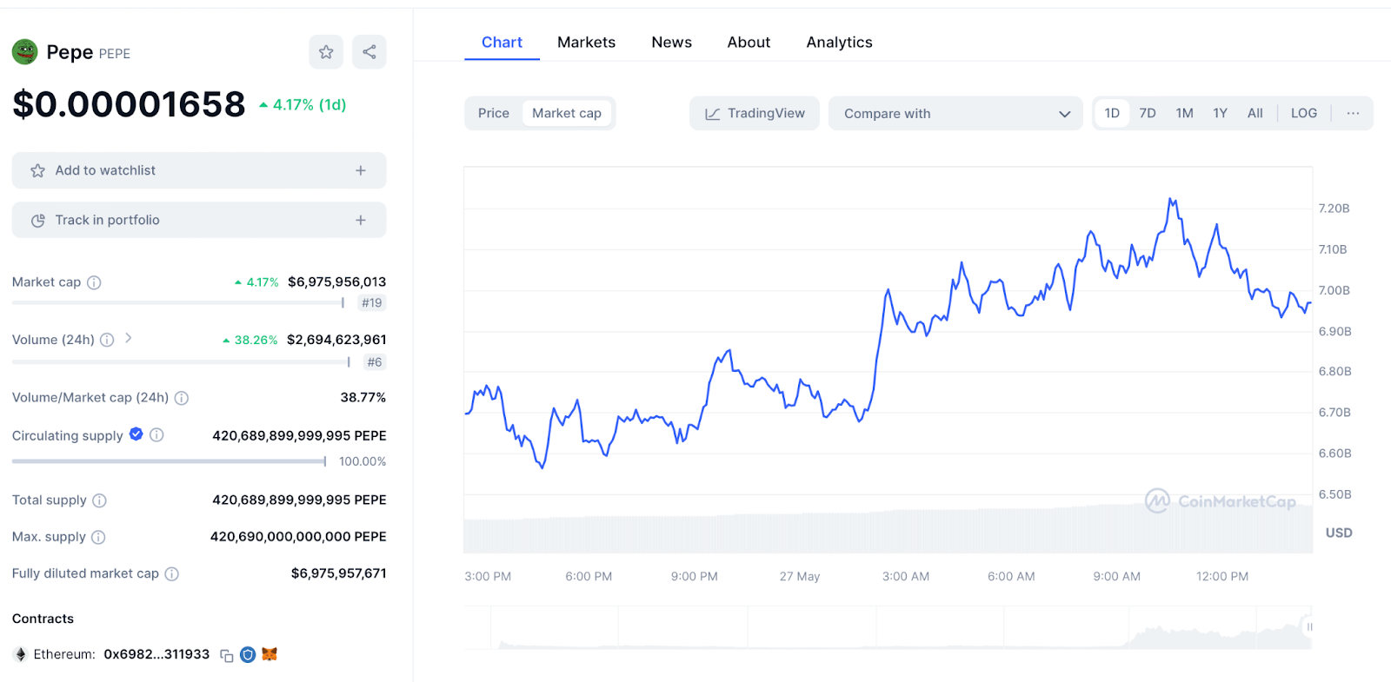Click the info icon by Fully diluted market cap
Viewport: 1391px width, 682px height.
(172, 573)
